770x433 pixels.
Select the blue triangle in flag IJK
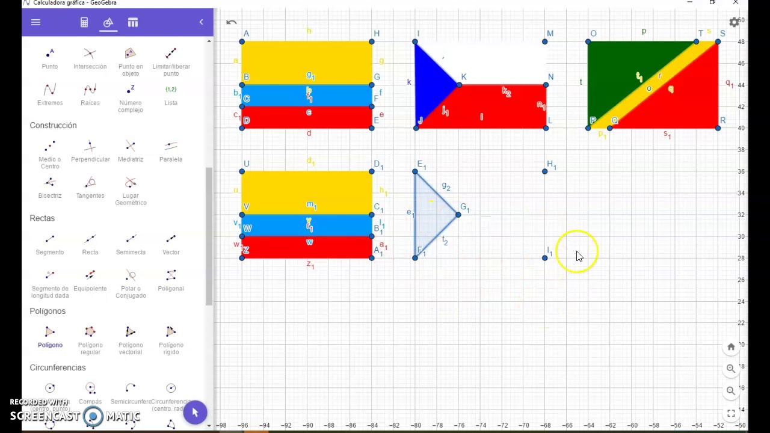(x=430, y=85)
